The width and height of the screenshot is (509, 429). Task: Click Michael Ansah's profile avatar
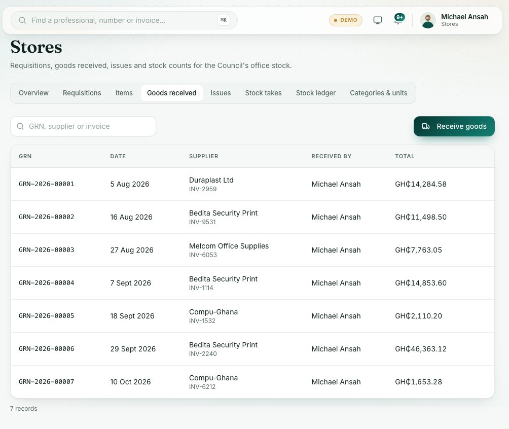427,20
